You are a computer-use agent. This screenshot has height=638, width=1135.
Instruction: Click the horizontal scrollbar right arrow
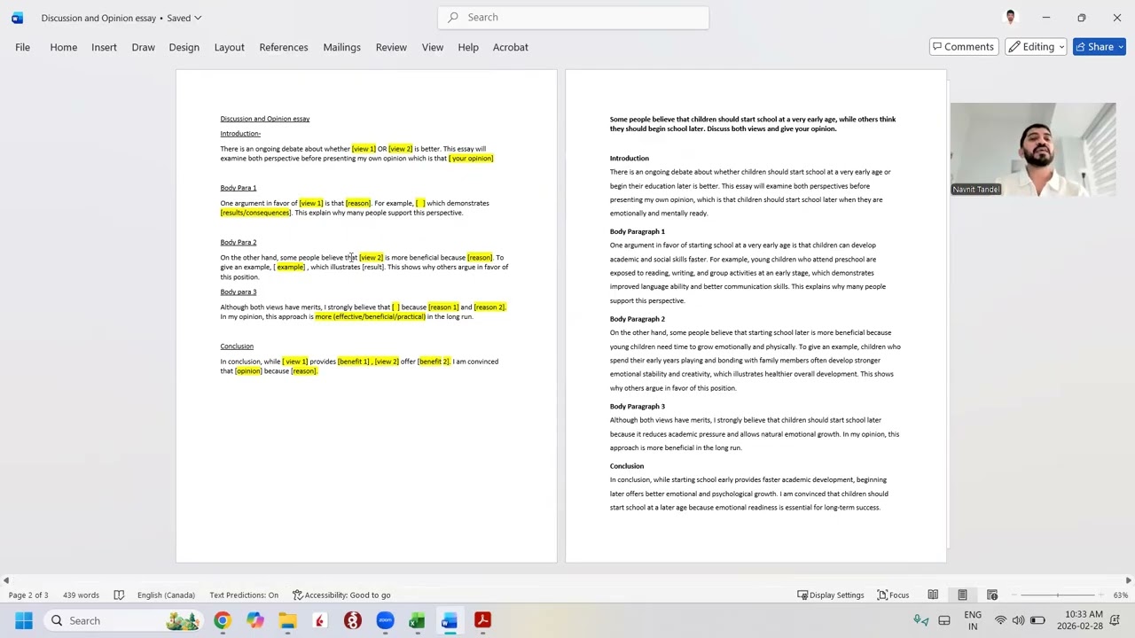click(x=1128, y=580)
